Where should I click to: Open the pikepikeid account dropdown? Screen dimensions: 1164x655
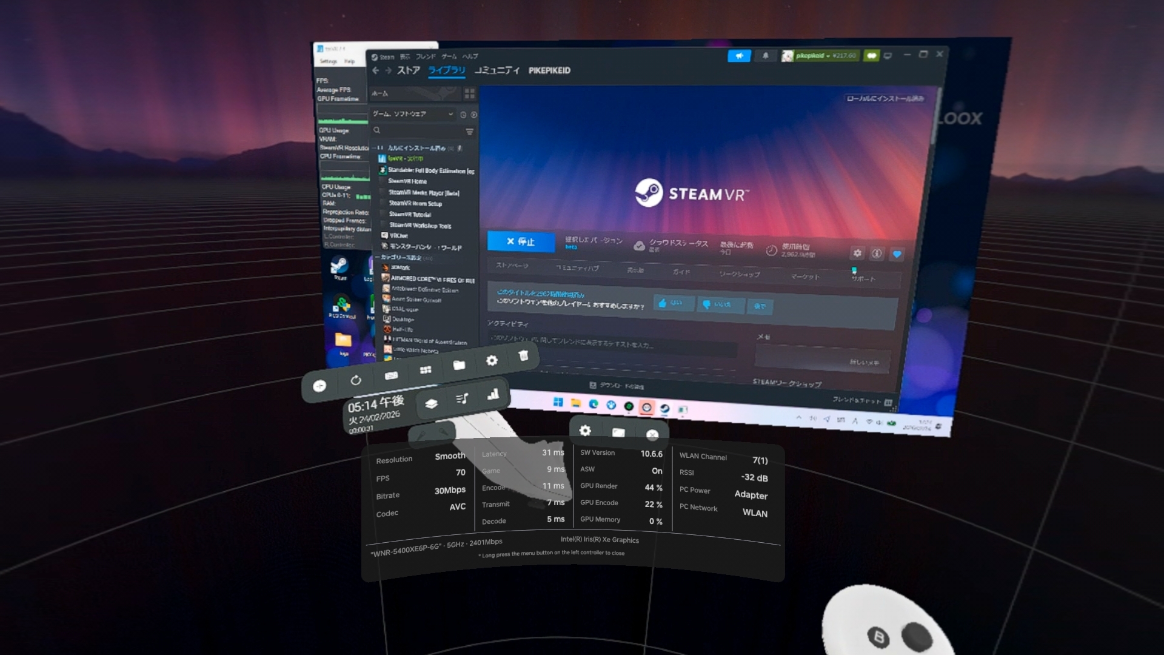(814, 56)
